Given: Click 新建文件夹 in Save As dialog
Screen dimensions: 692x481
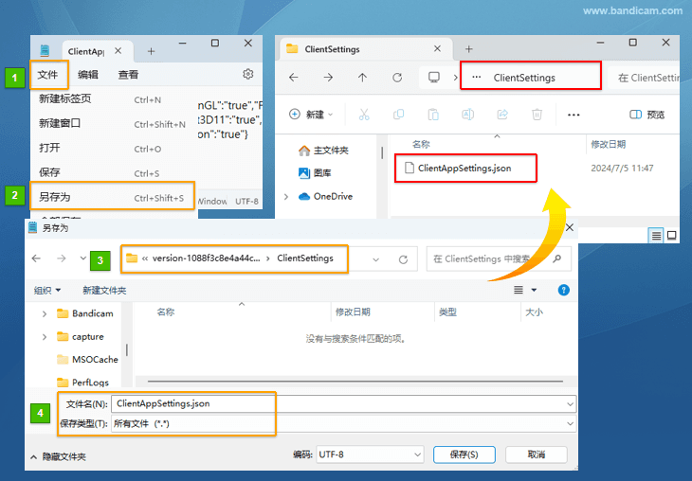Looking at the screenshot, I should pyautogui.click(x=104, y=291).
